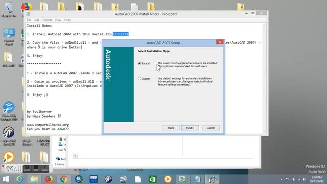Launch Firefox from the taskbar
327x184 pixels.
coord(49,179)
